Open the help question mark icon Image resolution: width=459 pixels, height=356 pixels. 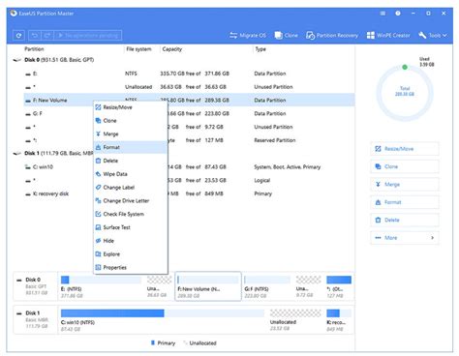pyautogui.click(x=398, y=14)
